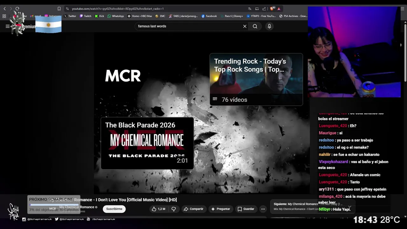Image resolution: width=407 pixels, height=229 pixels.
Task: Start voice search with the microphone icon
Action: click(269, 26)
